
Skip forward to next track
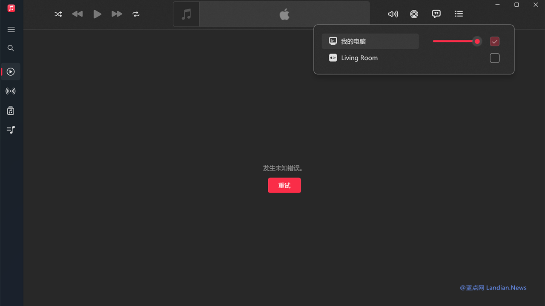click(x=117, y=14)
